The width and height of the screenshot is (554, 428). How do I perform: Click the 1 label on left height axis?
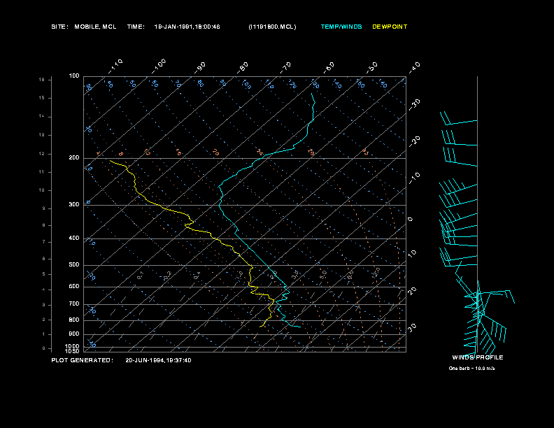coord(44,334)
